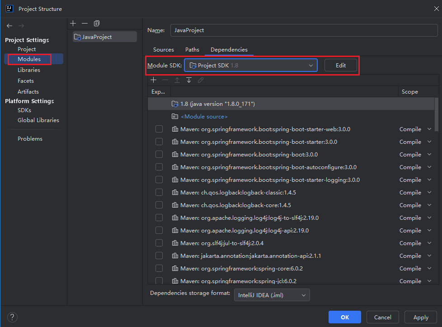The height and width of the screenshot is (327, 442).
Task: Check export box for spring-boot-starter-web
Action: tap(159, 129)
